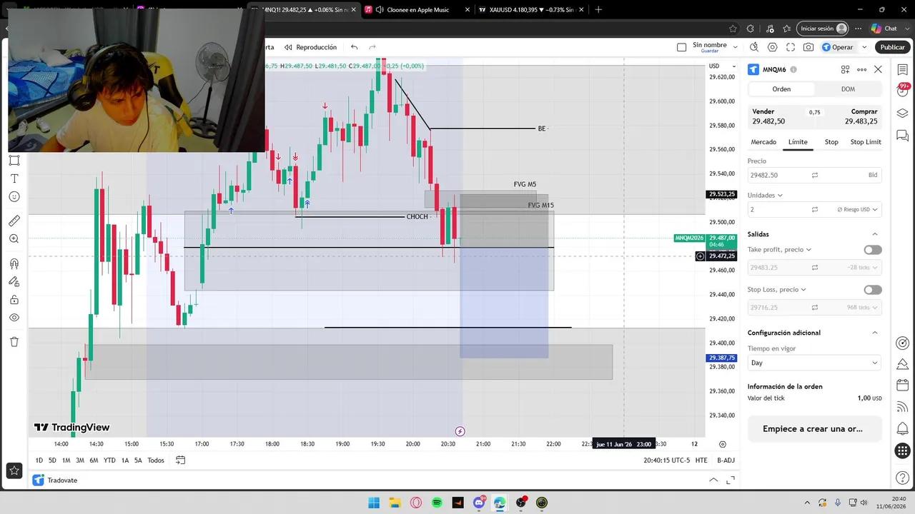Viewport: 915px width, 514px height.
Task: Click the Precio input field
Action: [814, 175]
